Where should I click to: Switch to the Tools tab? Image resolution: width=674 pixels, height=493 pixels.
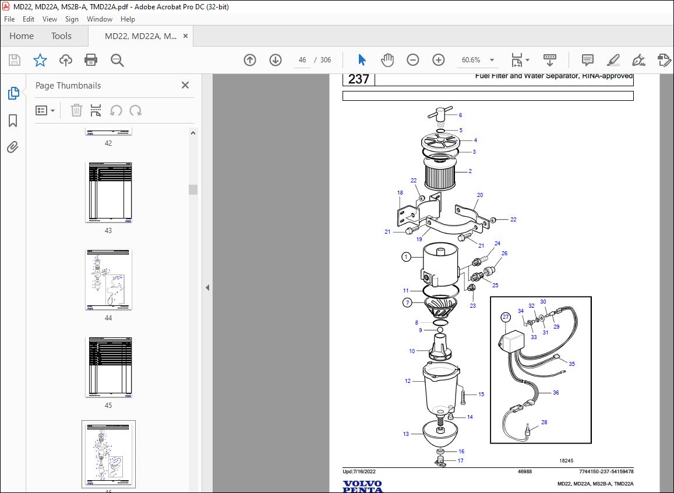click(x=61, y=36)
